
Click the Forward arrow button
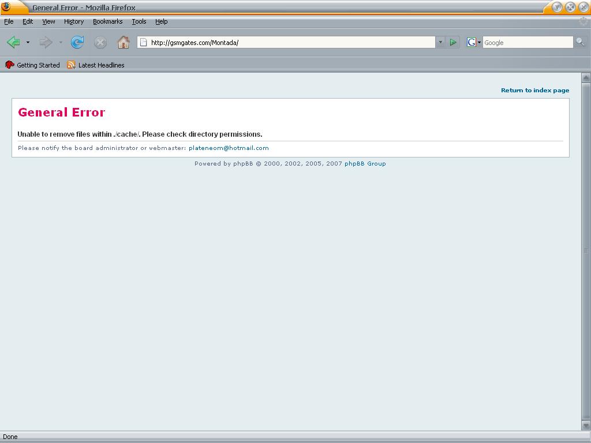coord(46,42)
